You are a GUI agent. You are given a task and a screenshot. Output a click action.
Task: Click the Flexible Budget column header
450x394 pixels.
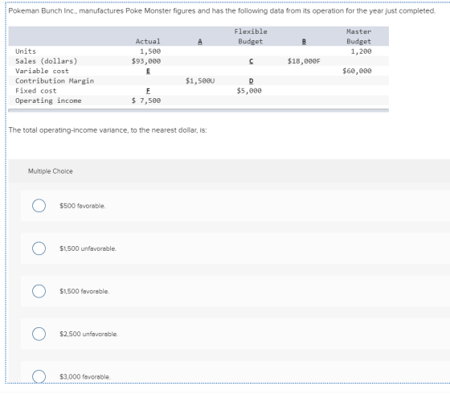(x=251, y=36)
